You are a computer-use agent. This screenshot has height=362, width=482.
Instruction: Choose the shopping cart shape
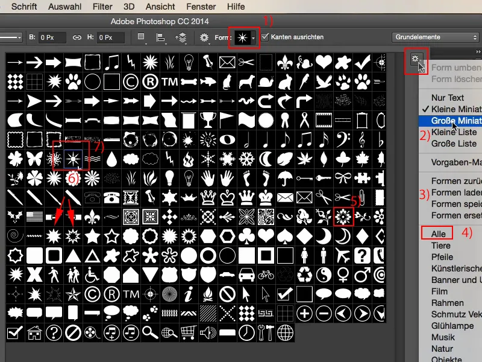pyautogui.click(x=189, y=332)
